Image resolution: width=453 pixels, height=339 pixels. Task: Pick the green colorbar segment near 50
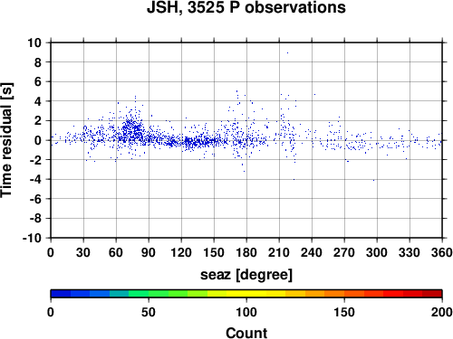[139, 294]
